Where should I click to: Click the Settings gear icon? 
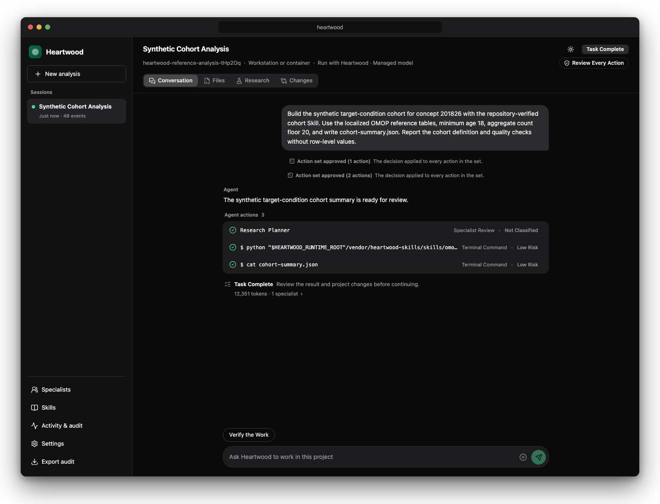(x=35, y=444)
